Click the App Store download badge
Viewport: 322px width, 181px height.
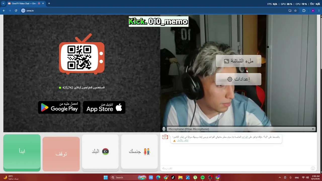pos(104,107)
